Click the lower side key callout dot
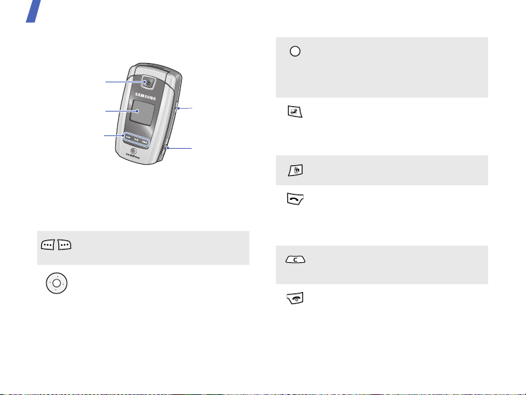The image size is (526, 395). (168, 148)
